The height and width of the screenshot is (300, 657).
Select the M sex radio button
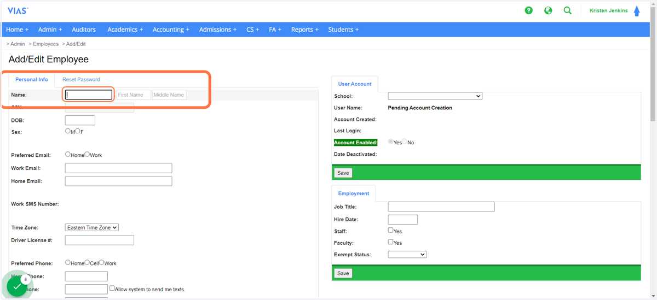(x=68, y=131)
